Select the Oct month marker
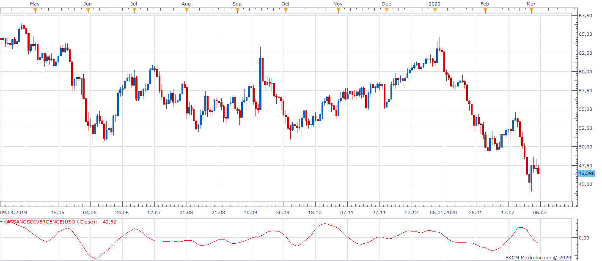The image size is (602, 261). coord(286,11)
